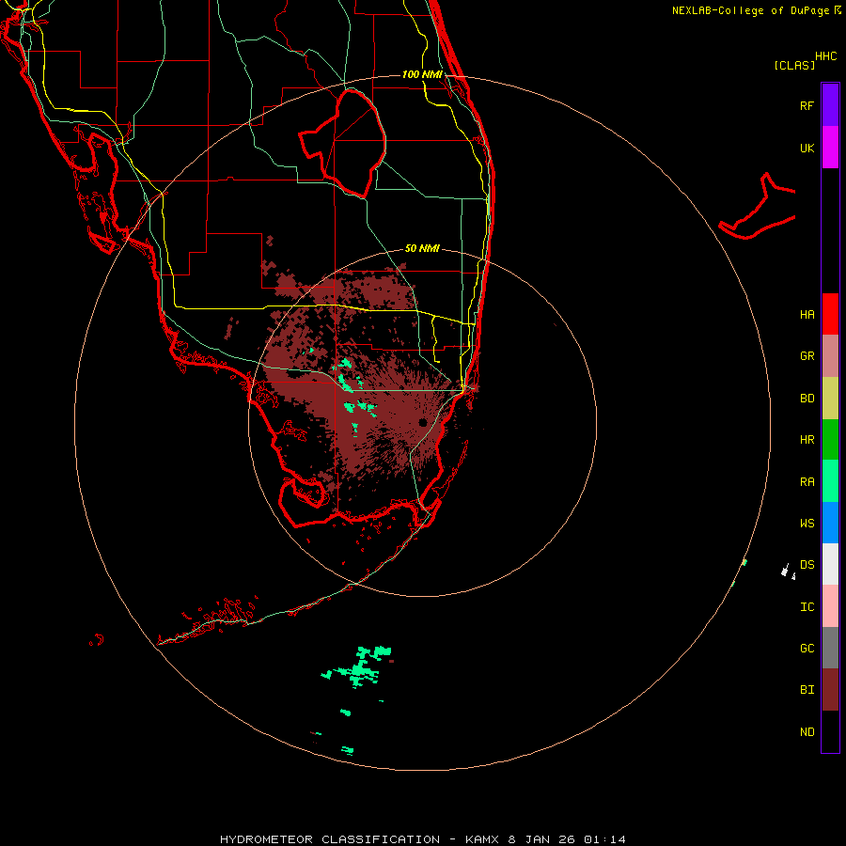The image size is (846, 846).
Task: Click the WS blue color swatch
Action: tap(830, 523)
